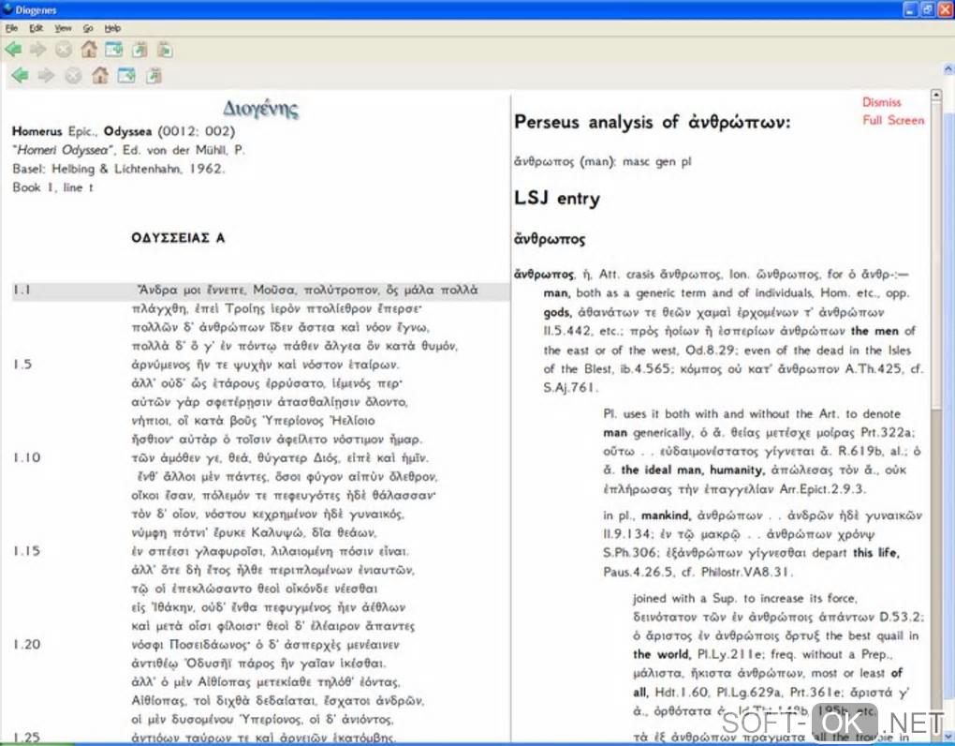Go back using top toolbar green arrow
The image size is (955, 746).
pyautogui.click(x=13, y=50)
